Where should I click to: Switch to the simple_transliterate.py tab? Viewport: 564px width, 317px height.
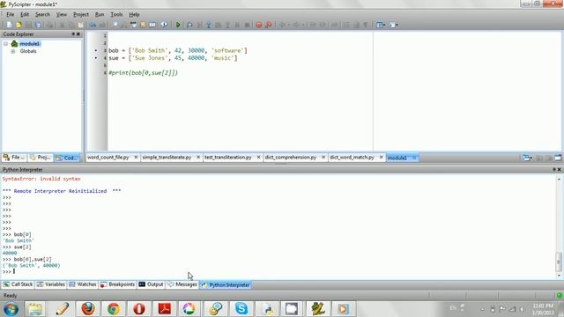167,158
